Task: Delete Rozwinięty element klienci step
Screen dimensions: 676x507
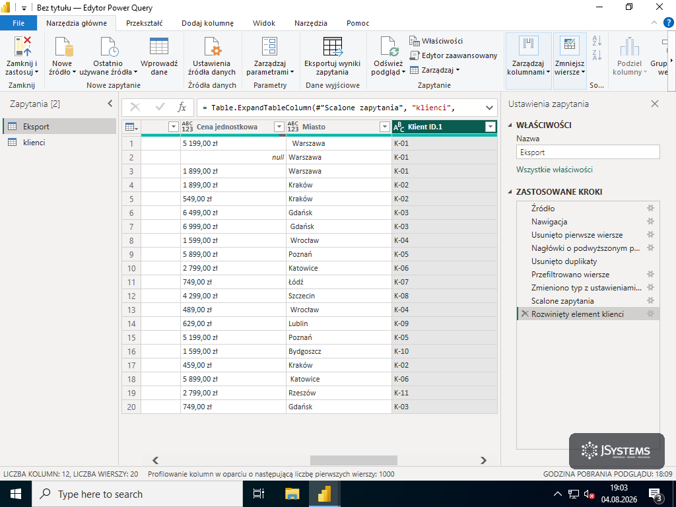Action: point(525,314)
